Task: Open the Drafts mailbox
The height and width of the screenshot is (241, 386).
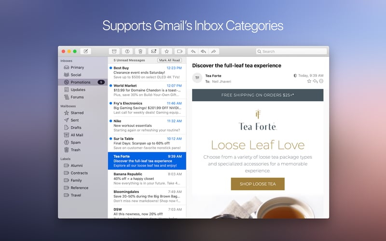Action: 83,128
